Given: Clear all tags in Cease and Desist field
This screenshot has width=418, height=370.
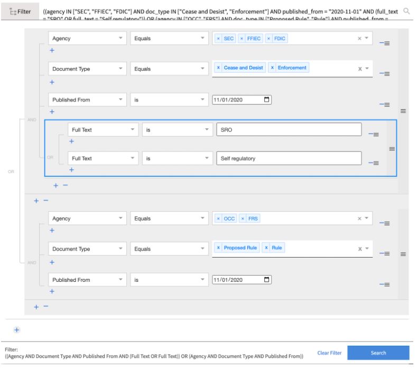Looking at the screenshot, I should click(x=360, y=69).
